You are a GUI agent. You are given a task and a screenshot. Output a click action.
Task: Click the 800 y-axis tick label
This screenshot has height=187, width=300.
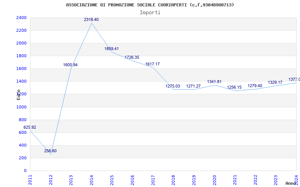pyautogui.click(x=23, y=120)
